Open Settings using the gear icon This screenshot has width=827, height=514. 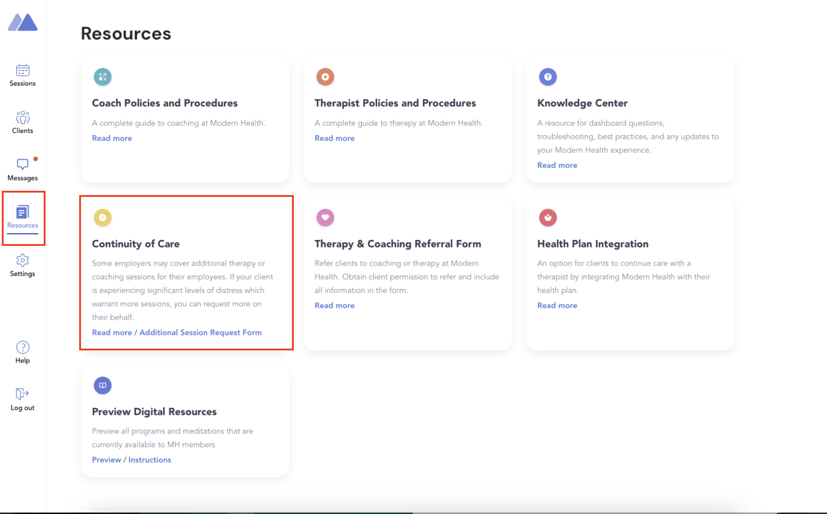pyautogui.click(x=22, y=261)
